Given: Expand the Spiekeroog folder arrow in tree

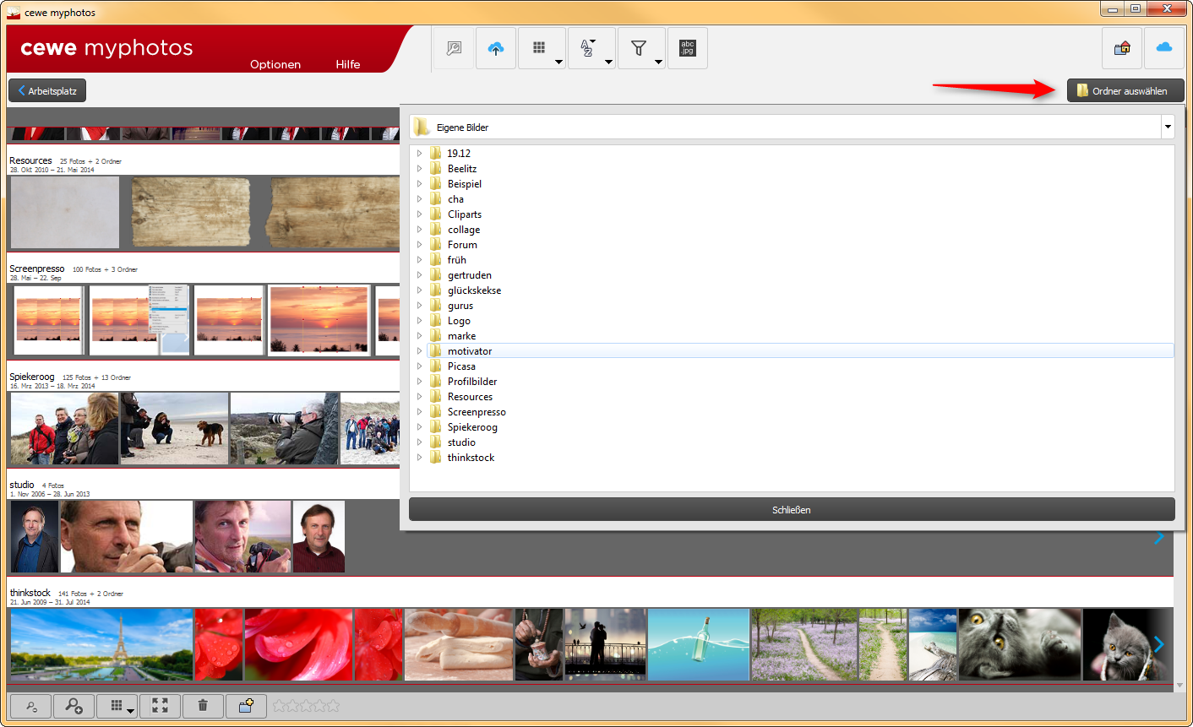Looking at the screenshot, I should tap(419, 427).
